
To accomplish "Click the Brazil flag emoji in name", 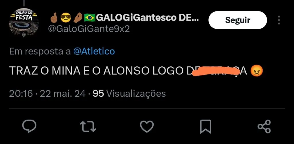I will [90, 18].
